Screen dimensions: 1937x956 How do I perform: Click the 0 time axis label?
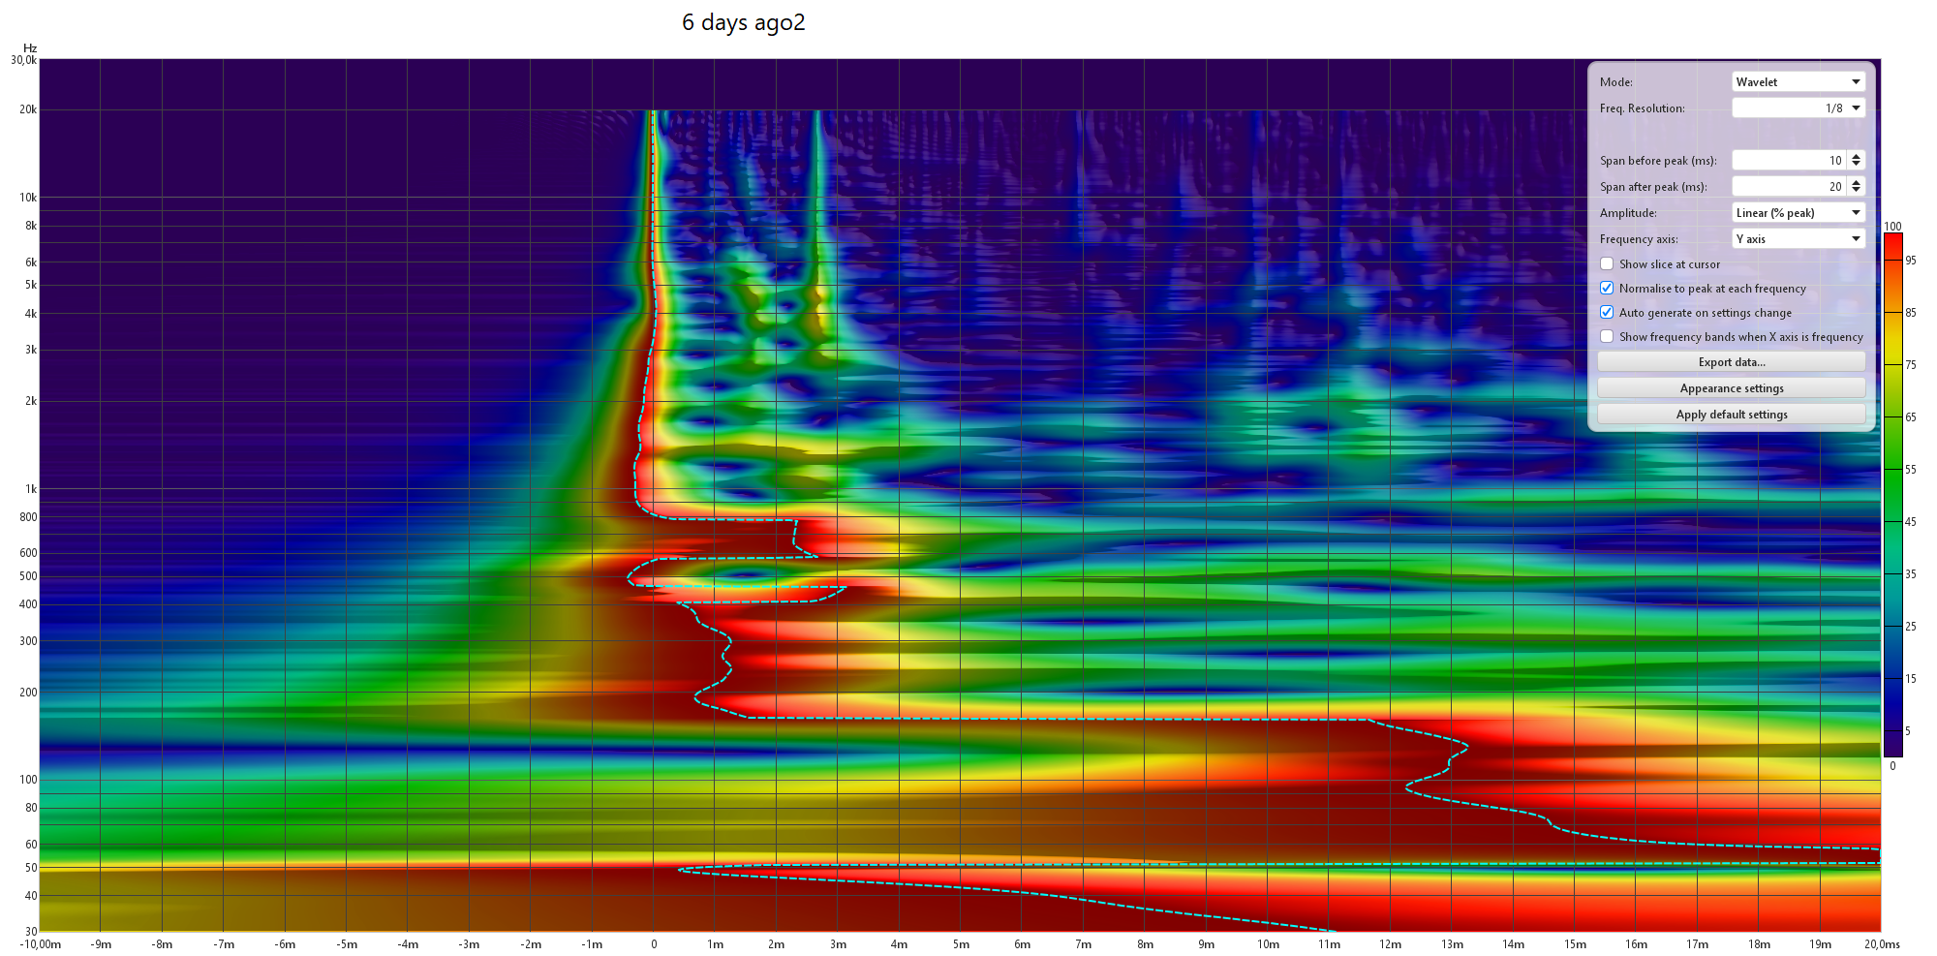pos(654,944)
